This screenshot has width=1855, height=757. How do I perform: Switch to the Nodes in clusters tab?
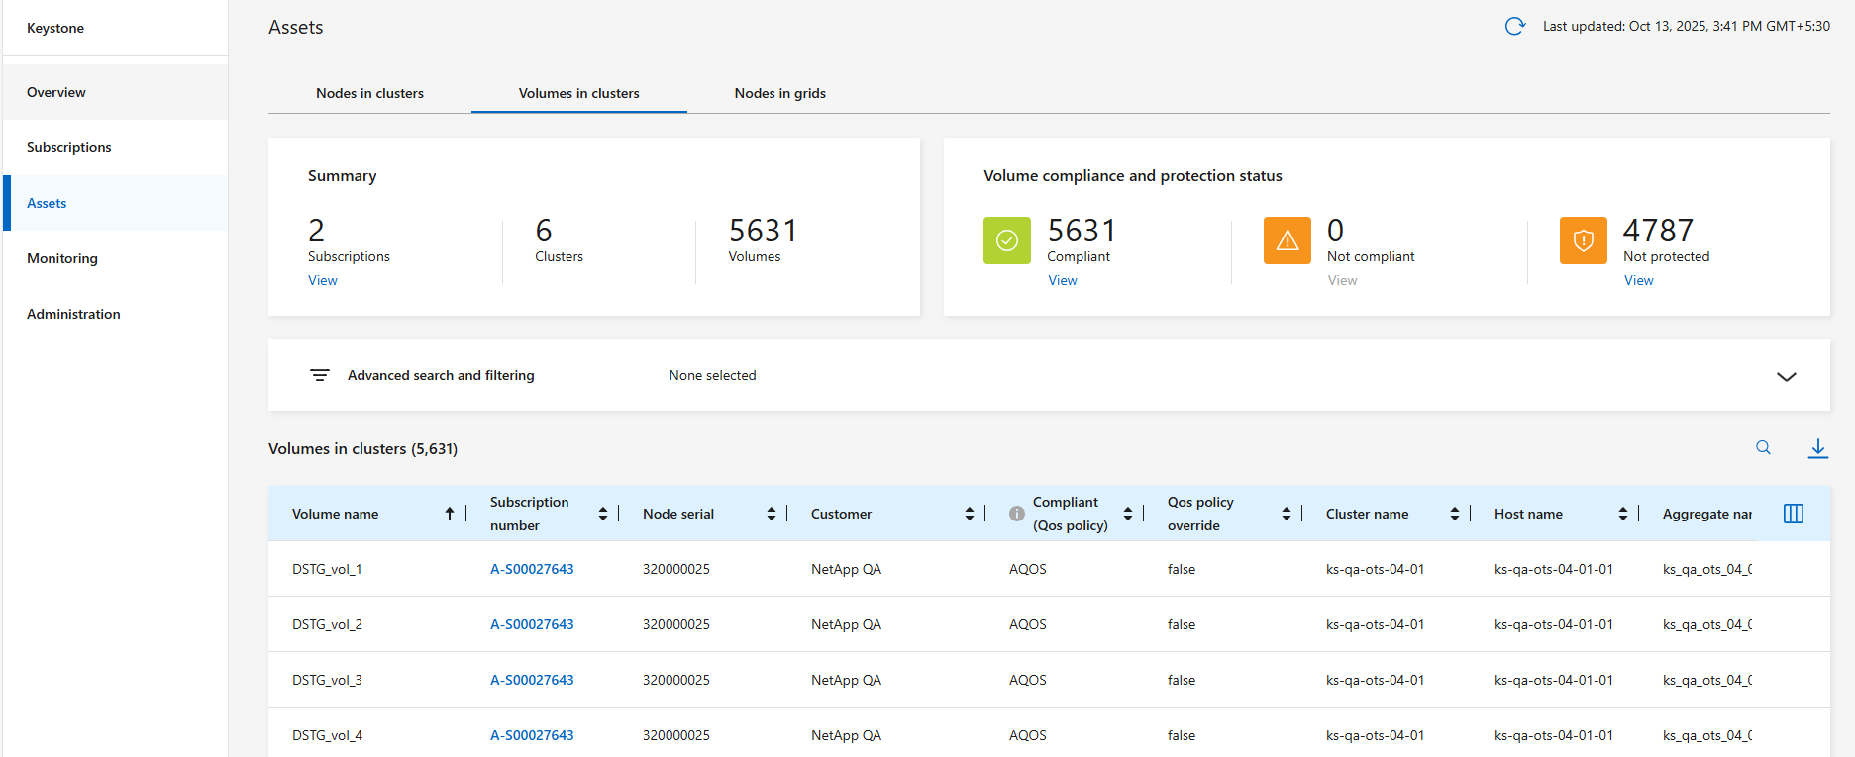tap(369, 93)
